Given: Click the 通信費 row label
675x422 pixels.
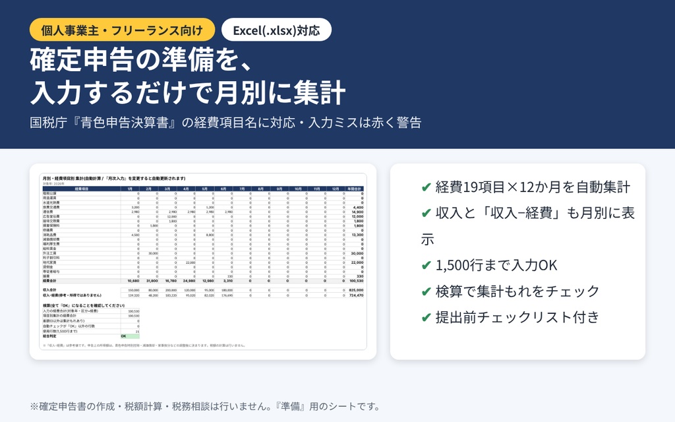Looking at the screenshot, I should tap(47, 212).
